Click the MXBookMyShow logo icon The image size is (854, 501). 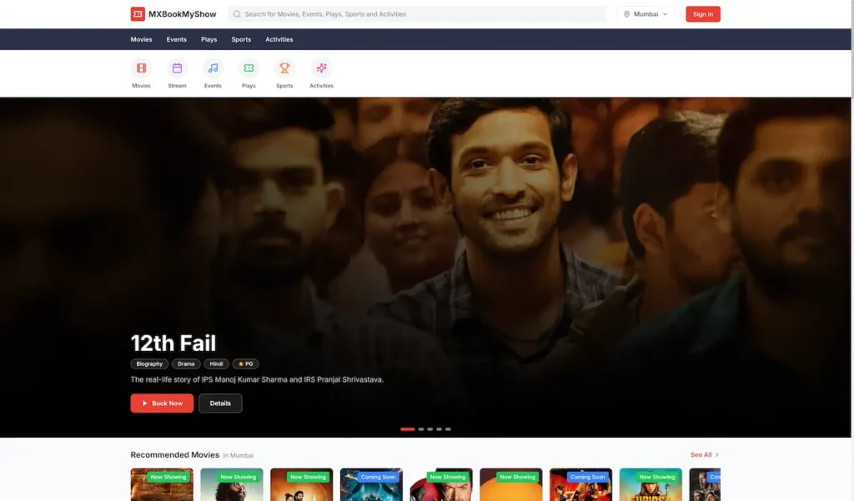coord(138,14)
